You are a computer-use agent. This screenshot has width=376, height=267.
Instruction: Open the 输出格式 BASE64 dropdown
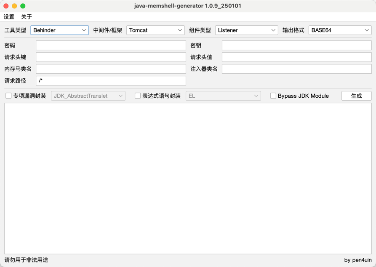340,30
